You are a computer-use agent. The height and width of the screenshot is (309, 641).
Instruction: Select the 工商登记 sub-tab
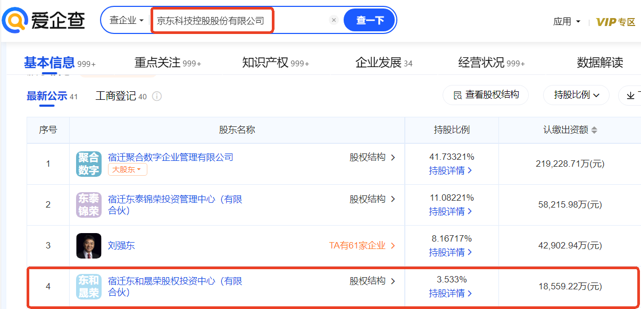click(x=121, y=96)
